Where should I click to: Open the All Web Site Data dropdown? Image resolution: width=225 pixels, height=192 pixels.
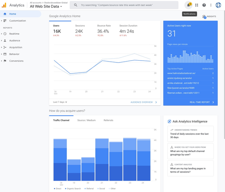[x=46, y=6]
